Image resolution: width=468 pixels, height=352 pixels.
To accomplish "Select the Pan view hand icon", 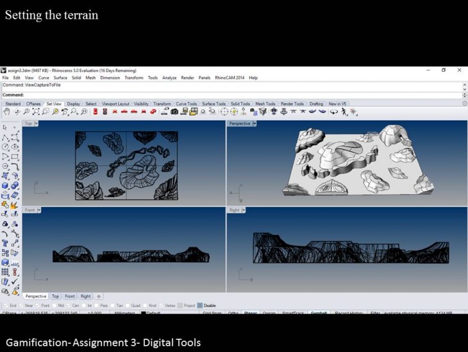I will 6,112.
